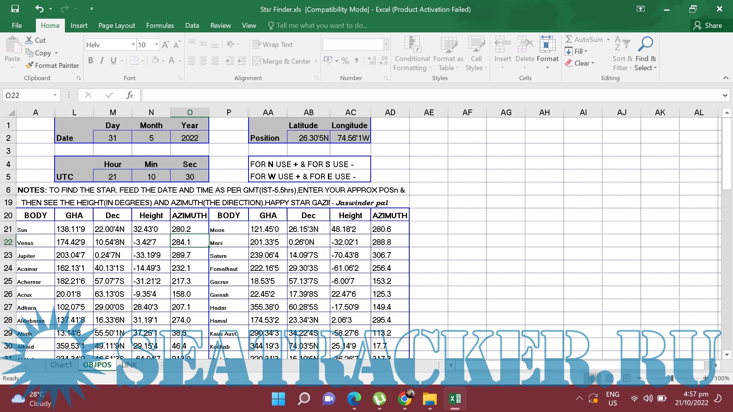Click the Share button
This screenshot has height=412, width=733.
(708, 26)
